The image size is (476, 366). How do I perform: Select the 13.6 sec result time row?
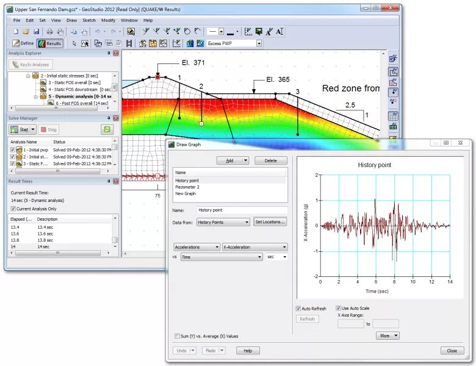pyautogui.click(x=60, y=234)
